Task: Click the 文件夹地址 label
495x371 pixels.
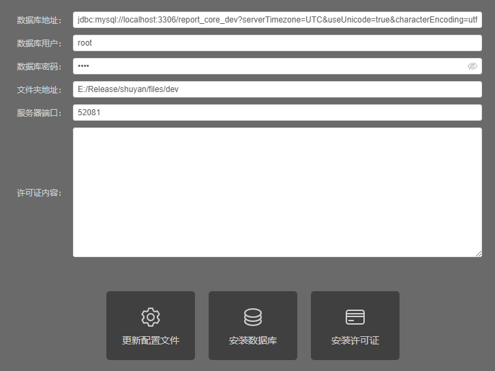Action: click(39, 89)
